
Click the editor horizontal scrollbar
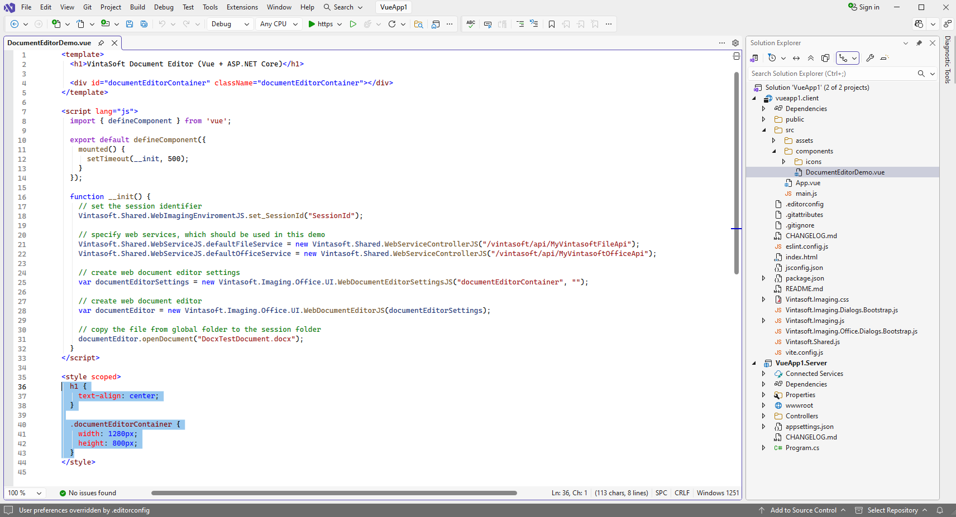[334, 493]
